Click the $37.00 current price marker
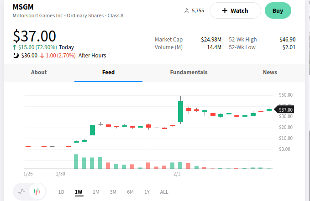The width and height of the screenshot is (310, 201). [286, 109]
